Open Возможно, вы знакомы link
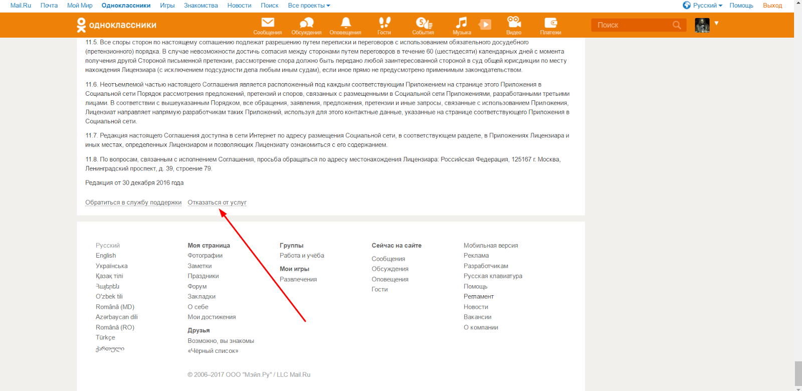Screen dimensions: 802x391 [221, 341]
